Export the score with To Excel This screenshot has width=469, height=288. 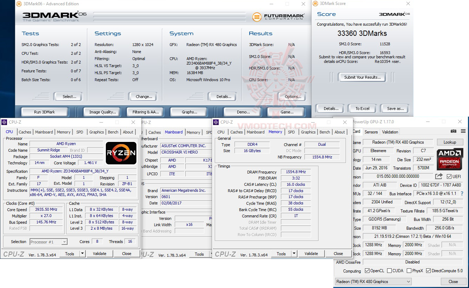point(362,109)
